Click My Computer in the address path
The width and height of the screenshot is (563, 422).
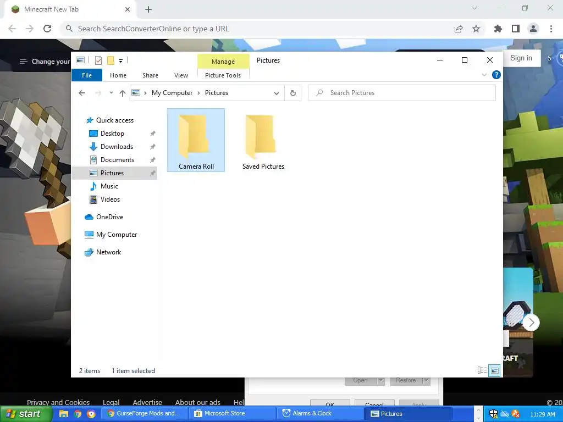[172, 93]
